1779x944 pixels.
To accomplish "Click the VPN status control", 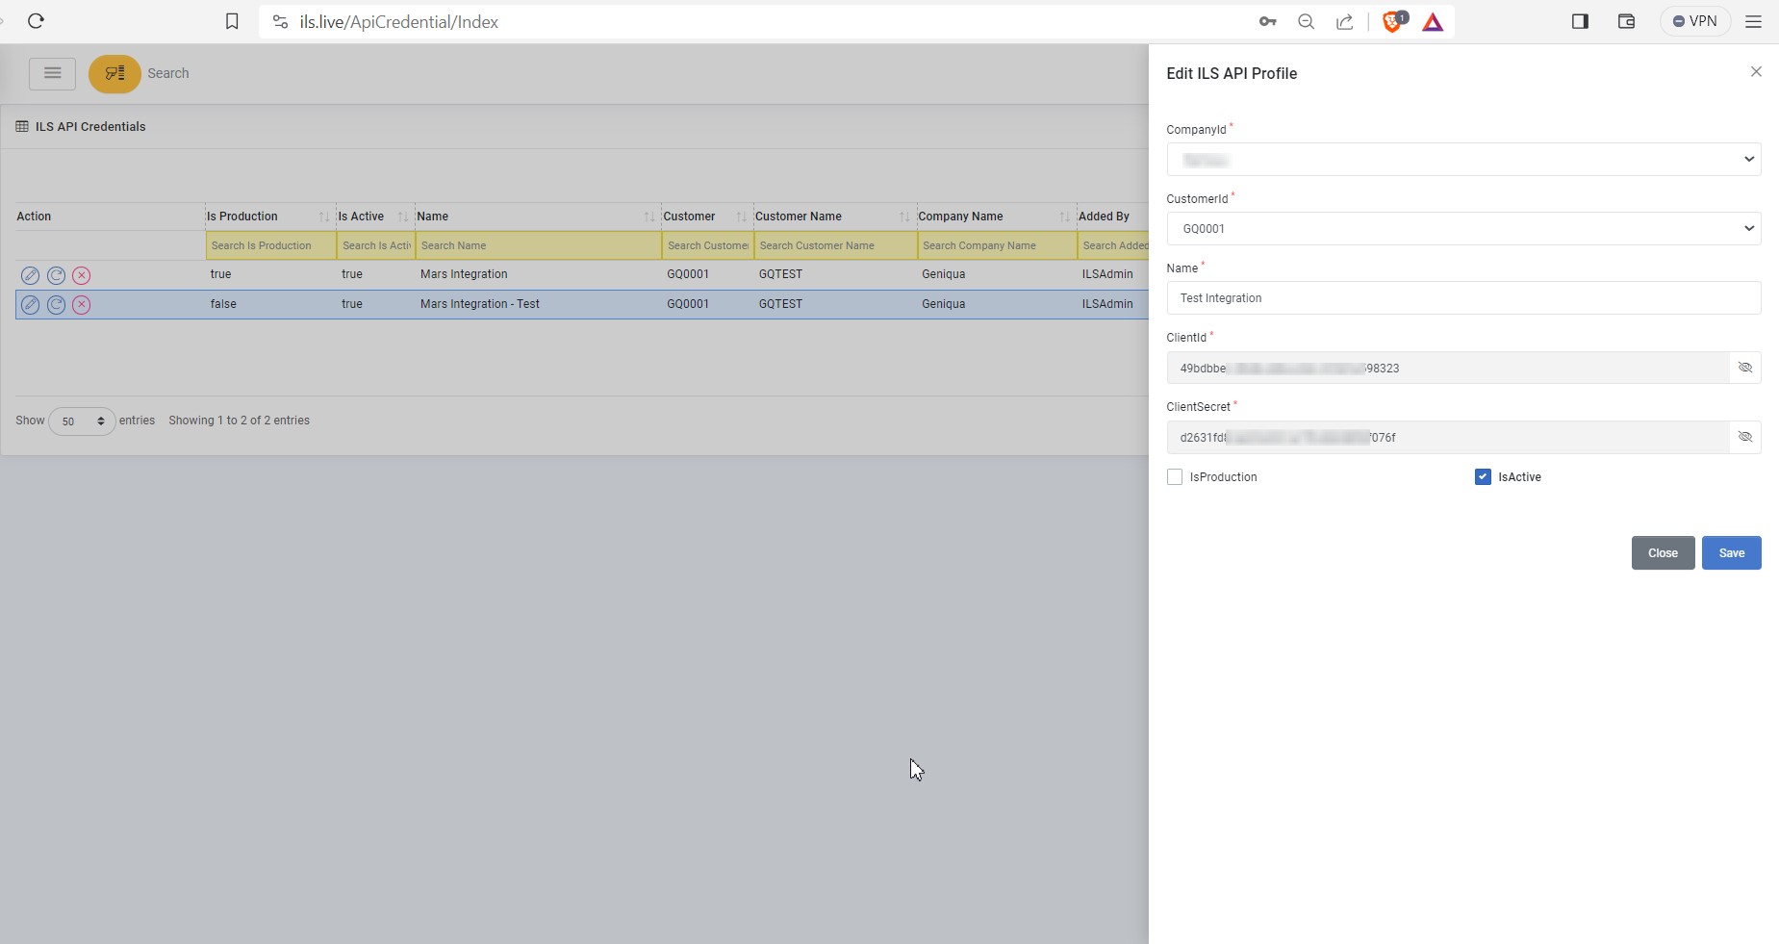I will (x=1696, y=20).
